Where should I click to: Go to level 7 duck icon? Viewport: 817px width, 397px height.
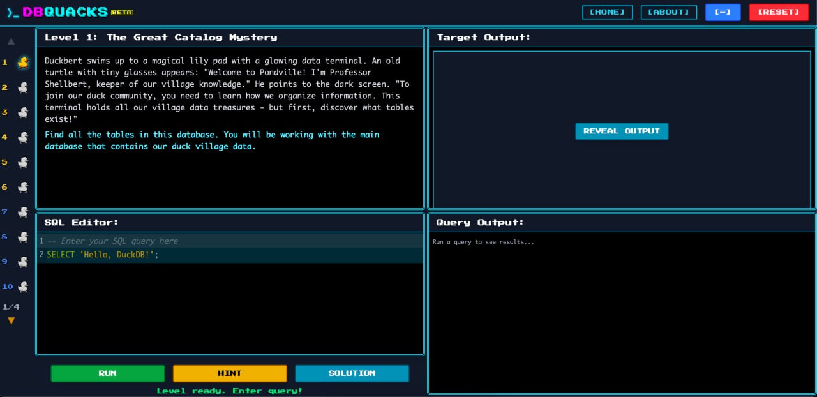click(x=23, y=212)
